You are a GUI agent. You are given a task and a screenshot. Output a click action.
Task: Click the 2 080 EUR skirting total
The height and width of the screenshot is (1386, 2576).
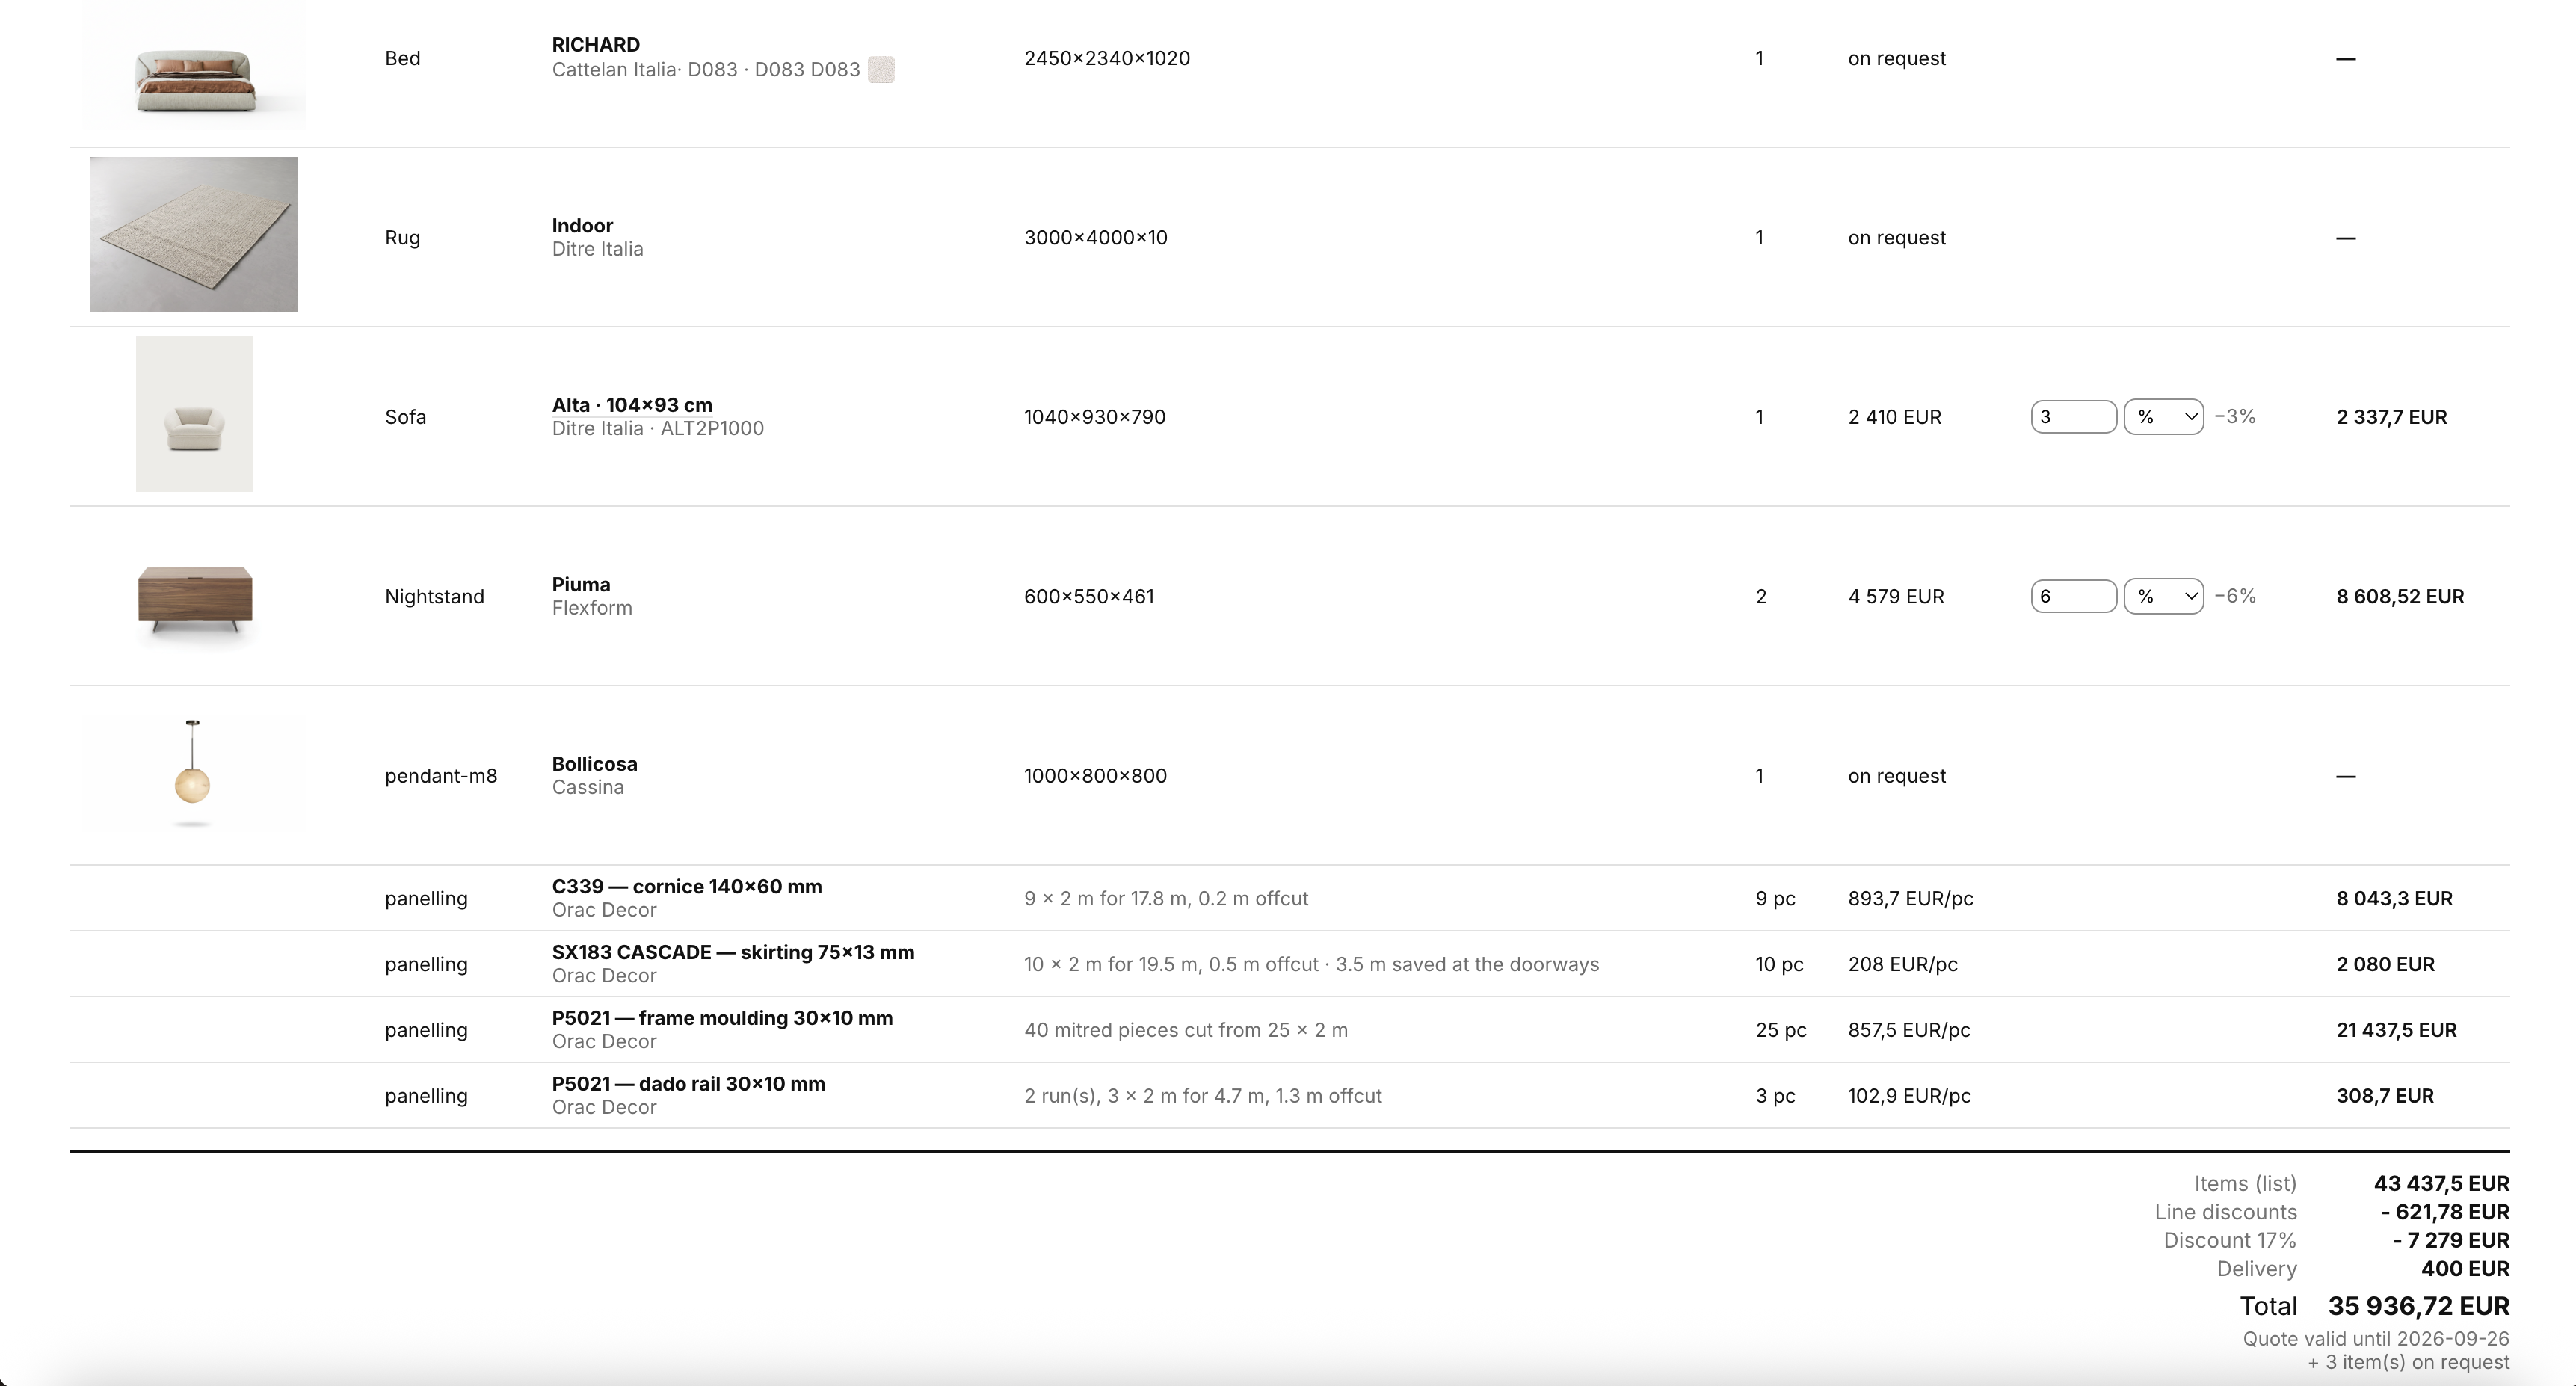pyautogui.click(x=2385, y=964)
